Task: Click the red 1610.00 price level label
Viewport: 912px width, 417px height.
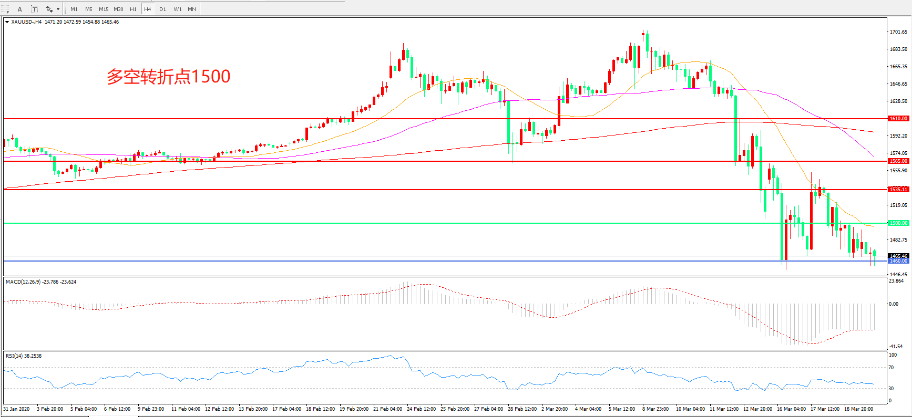Action: point(898,119)
